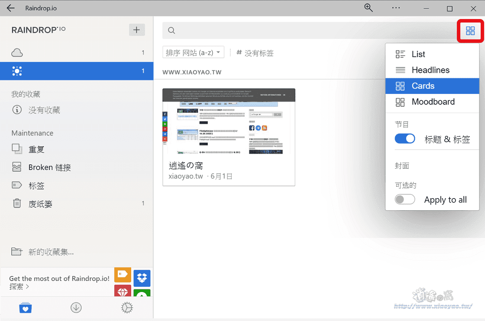Click the search magnifier icon
This screenshot has width=485, height=321.
click(x=171, y=30)
